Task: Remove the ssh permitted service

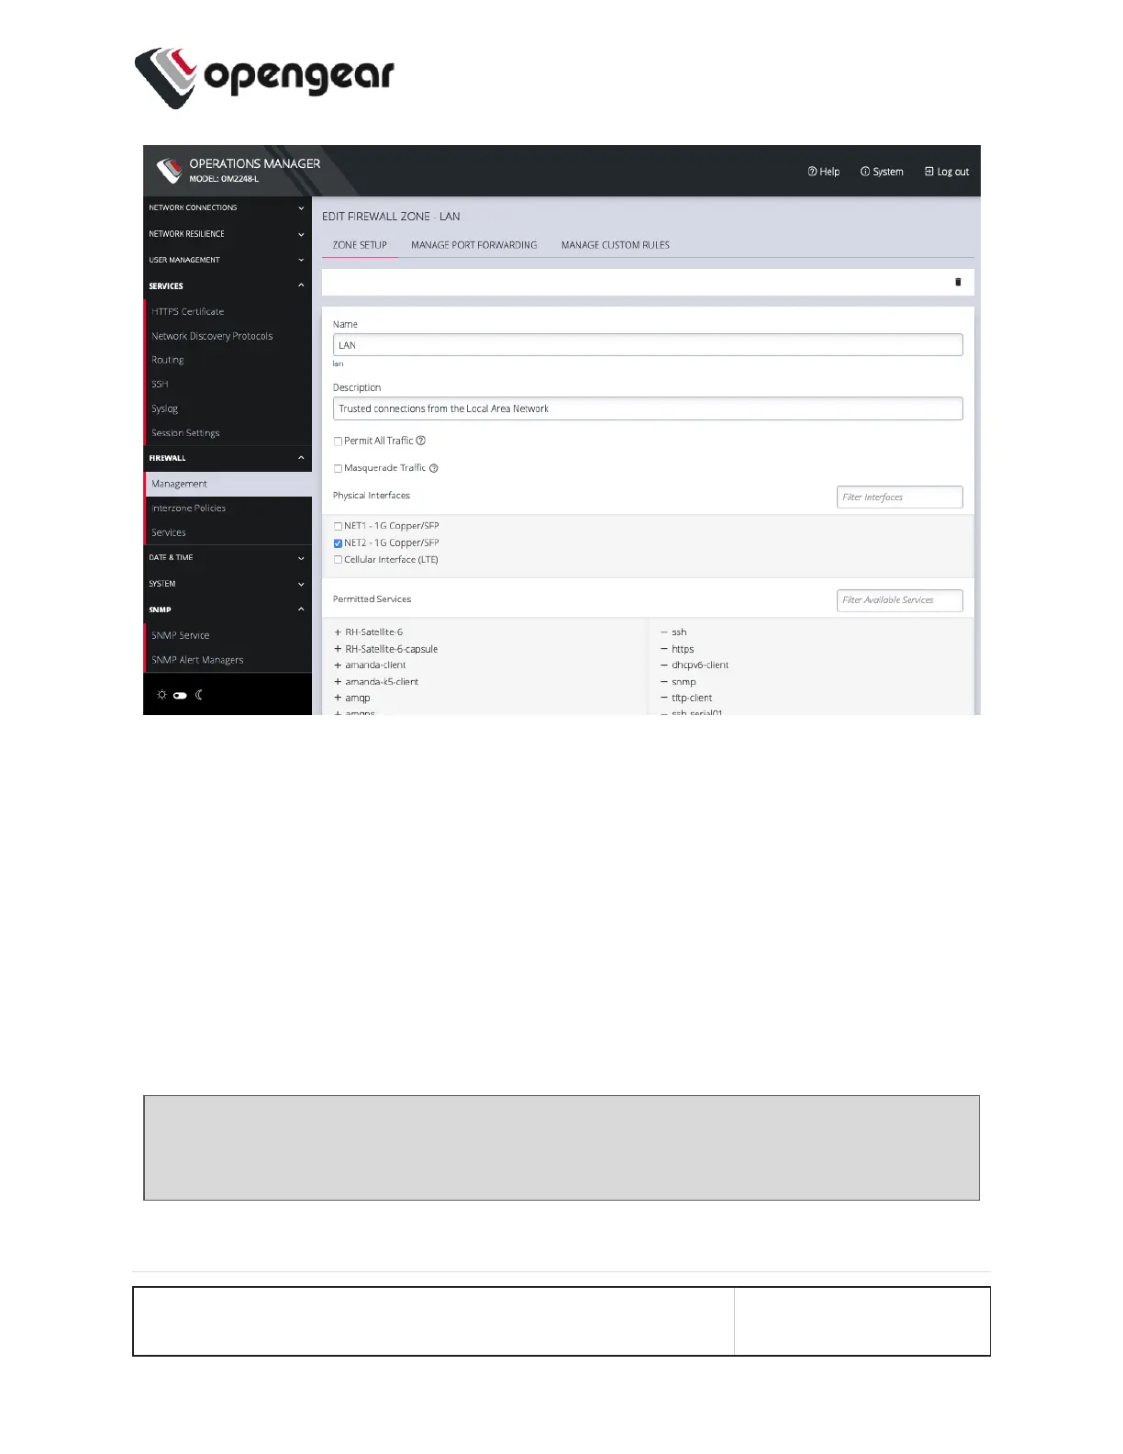Action: [664, 632]
